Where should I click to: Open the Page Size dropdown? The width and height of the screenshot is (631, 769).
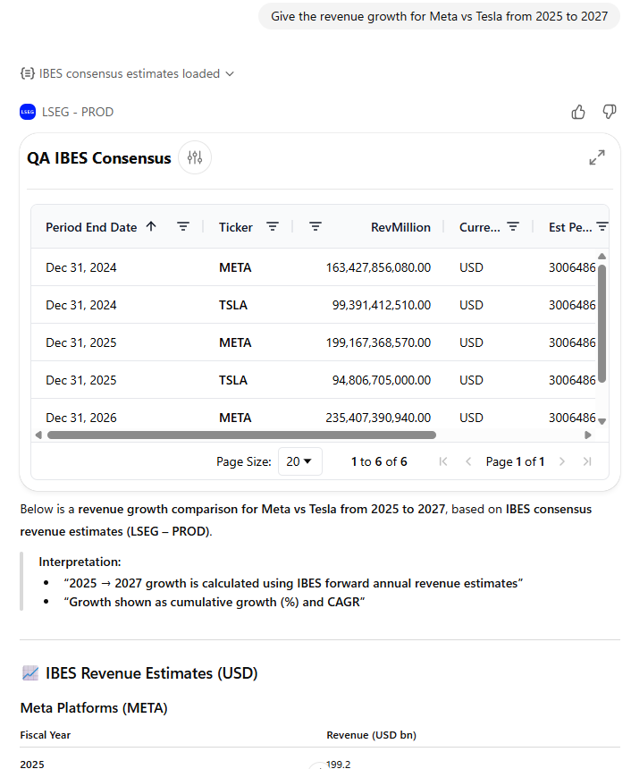pyautogui.click(x=299, y=461)
